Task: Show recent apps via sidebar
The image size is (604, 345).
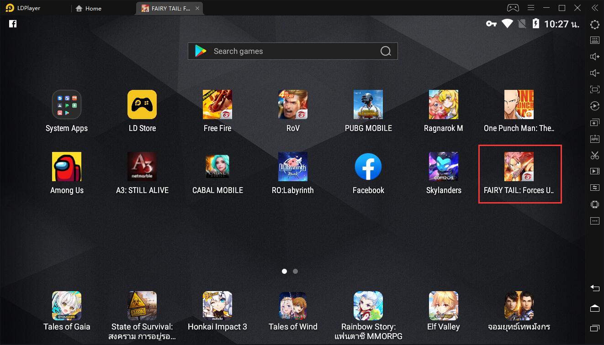Action: click(x=594, y=328)
